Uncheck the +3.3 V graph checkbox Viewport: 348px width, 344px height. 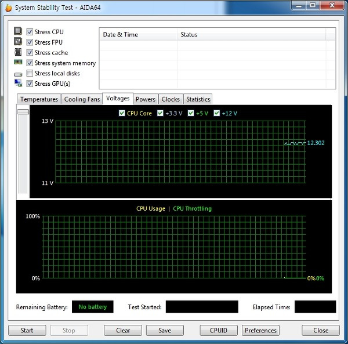click(x=160, y=113)
